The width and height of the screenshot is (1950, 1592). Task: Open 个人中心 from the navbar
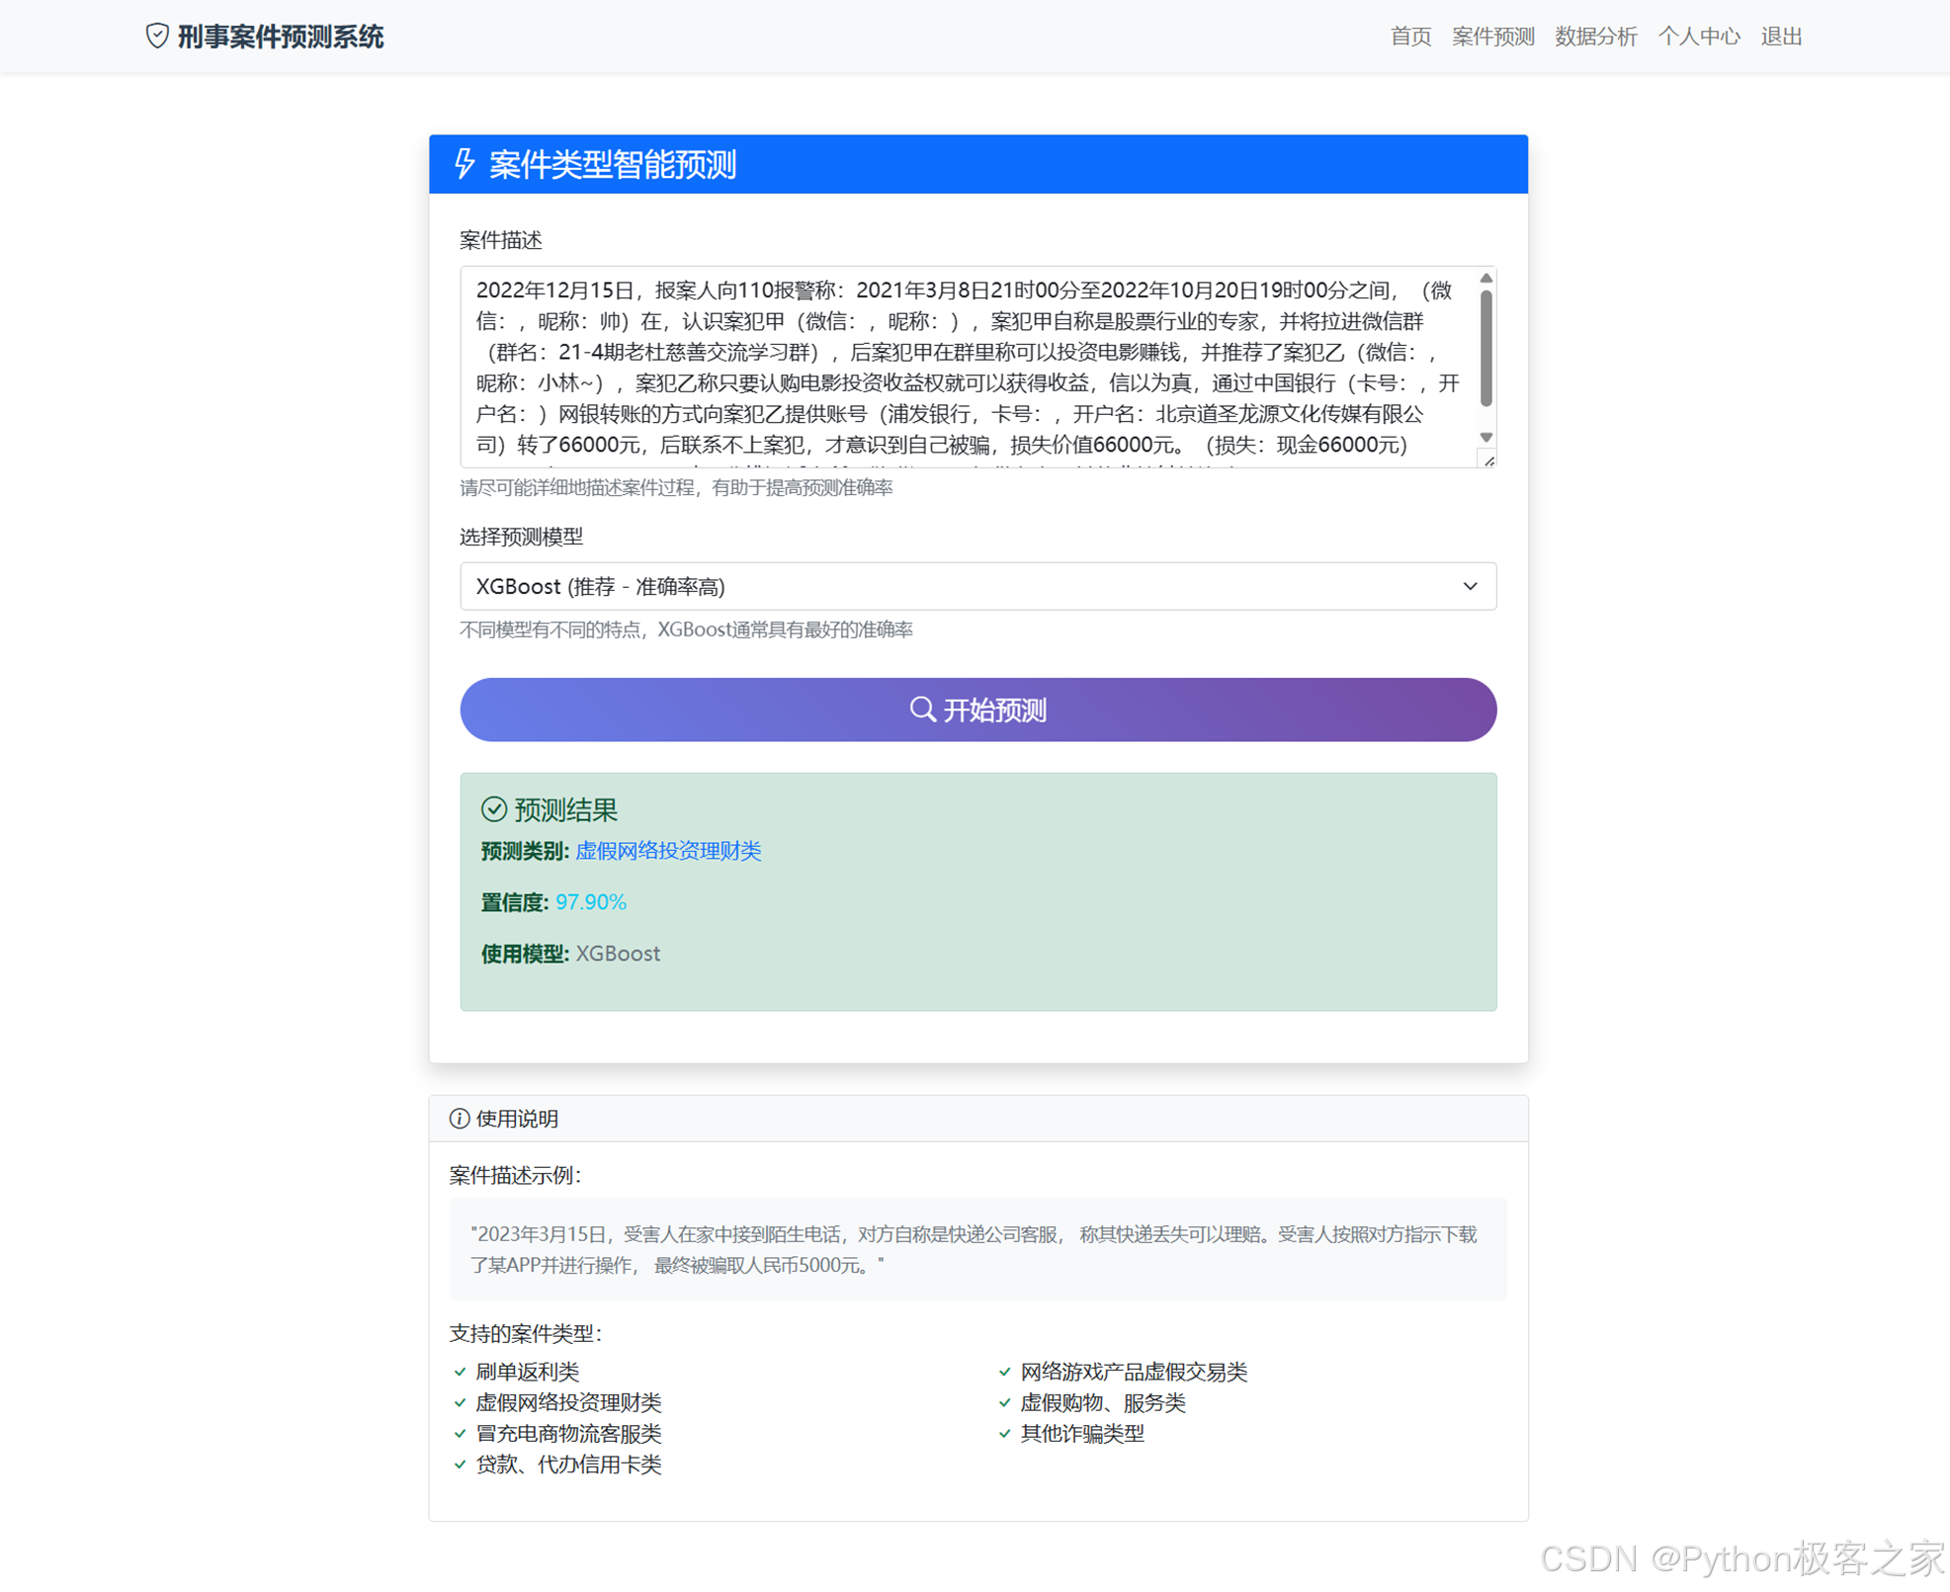coord(1698,37)
